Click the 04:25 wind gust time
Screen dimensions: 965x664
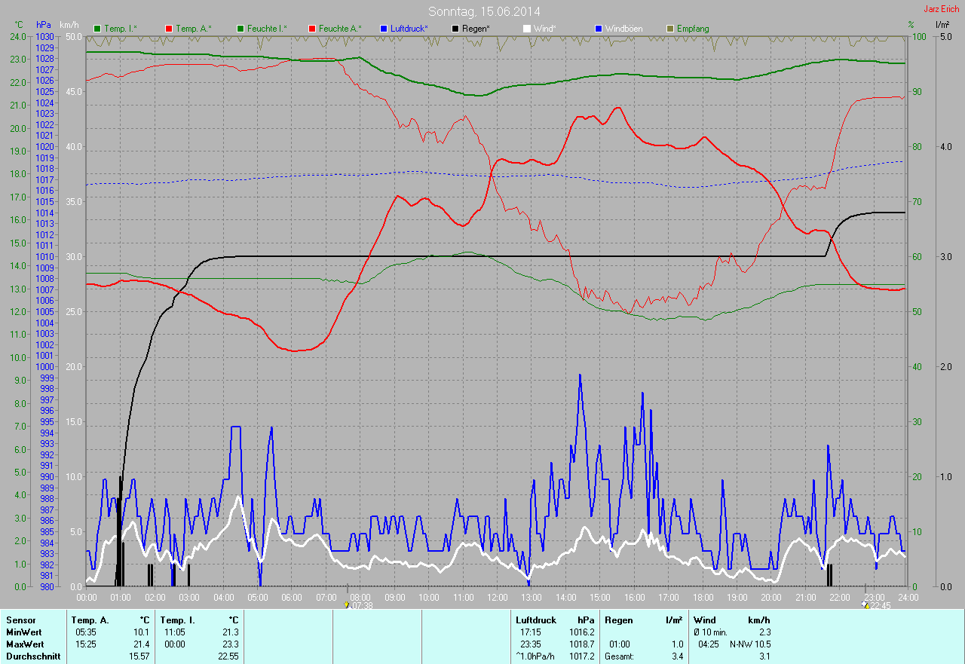coord(708,644)
